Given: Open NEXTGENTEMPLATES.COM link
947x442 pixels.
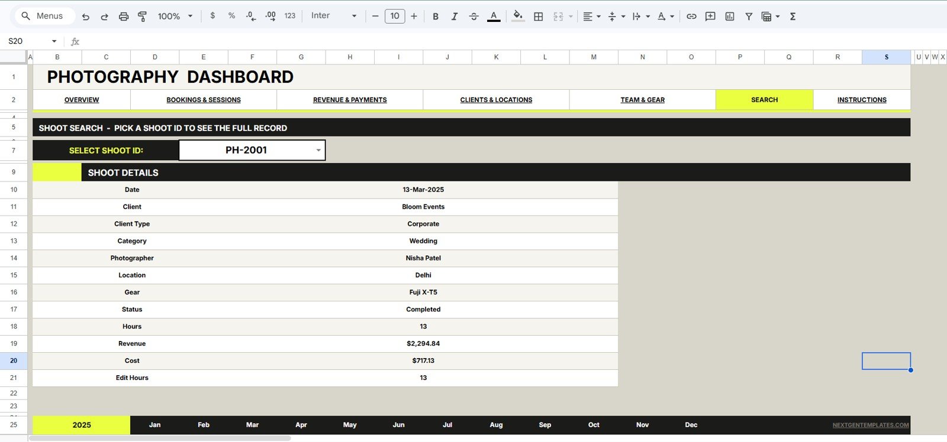Looking at the screenshot, I should click(871, 425).
